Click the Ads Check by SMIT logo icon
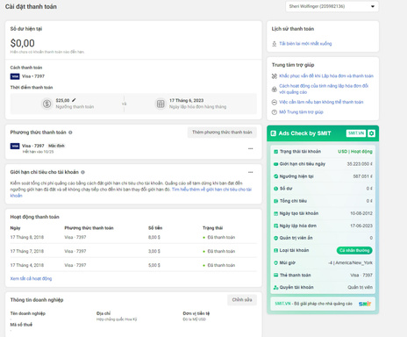407x337 pixels. (x=274, y=133)
